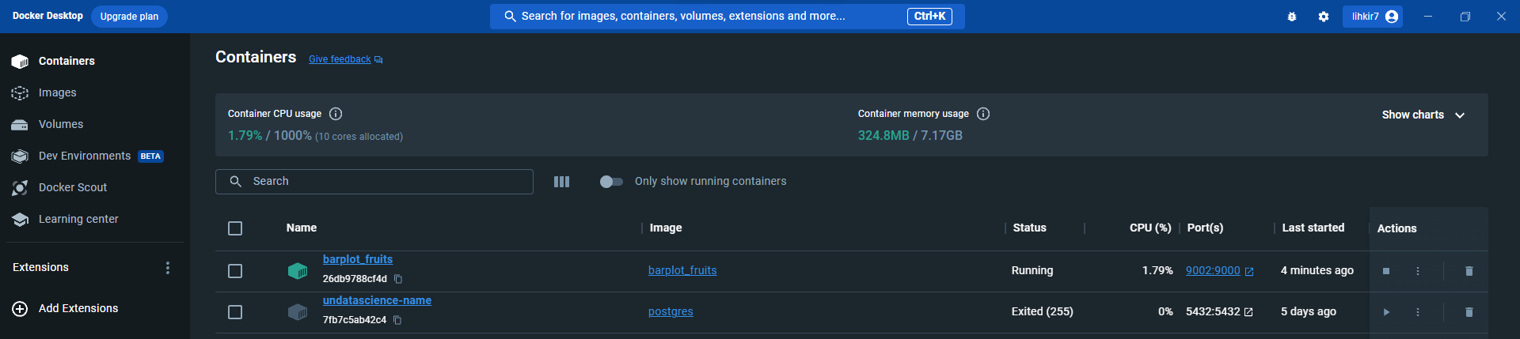Stop the barplot_fruits container
The height and width of the screenshot is (339, 1520).
coord(1386,271)
